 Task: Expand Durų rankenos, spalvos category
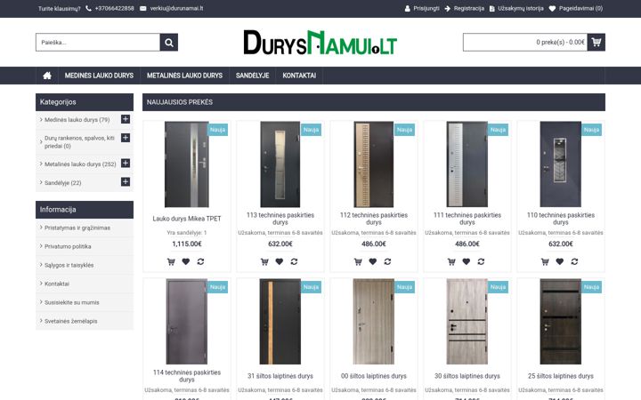[x=126, y=138]
